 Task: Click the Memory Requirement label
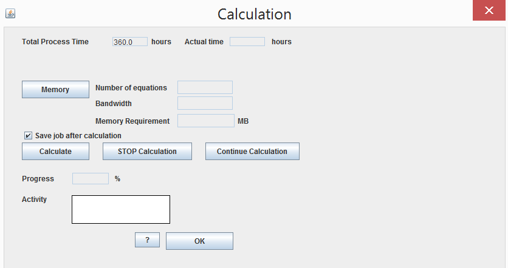coord(132,121)
